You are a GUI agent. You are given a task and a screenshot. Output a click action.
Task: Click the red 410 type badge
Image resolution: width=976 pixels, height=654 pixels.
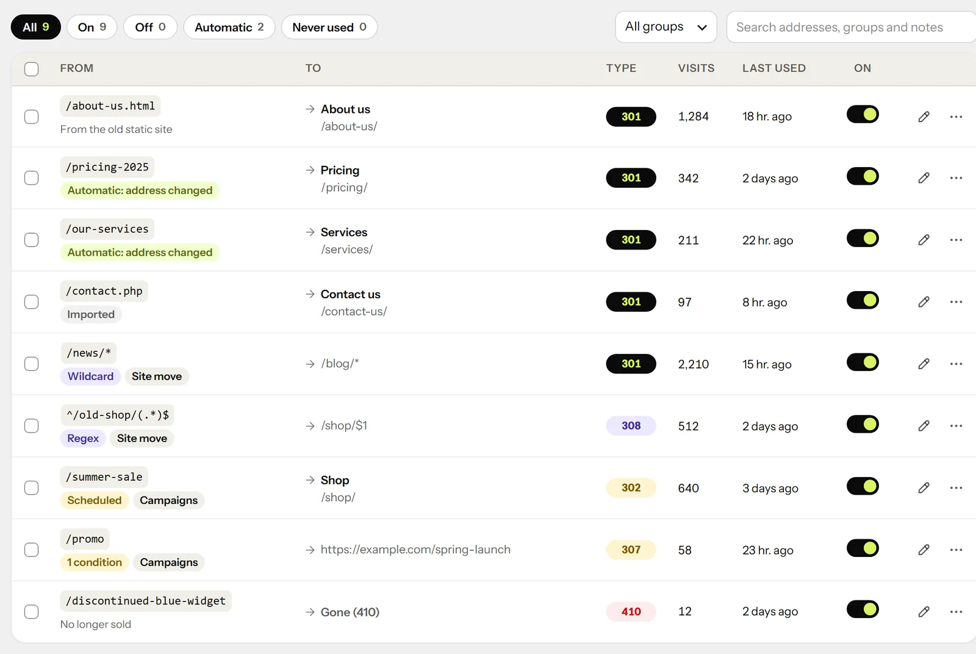pos(631,611)
